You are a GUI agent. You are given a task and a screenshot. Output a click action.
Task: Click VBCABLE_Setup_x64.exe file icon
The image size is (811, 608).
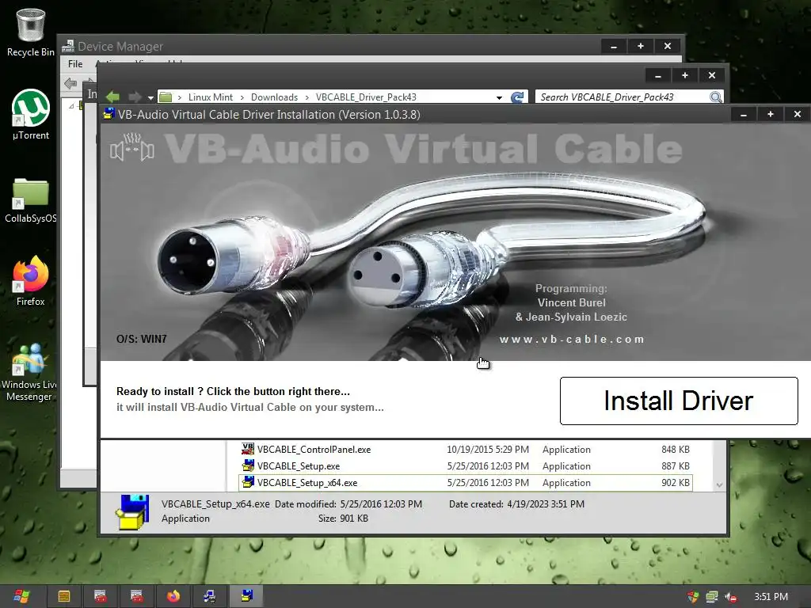pos(248,481)
